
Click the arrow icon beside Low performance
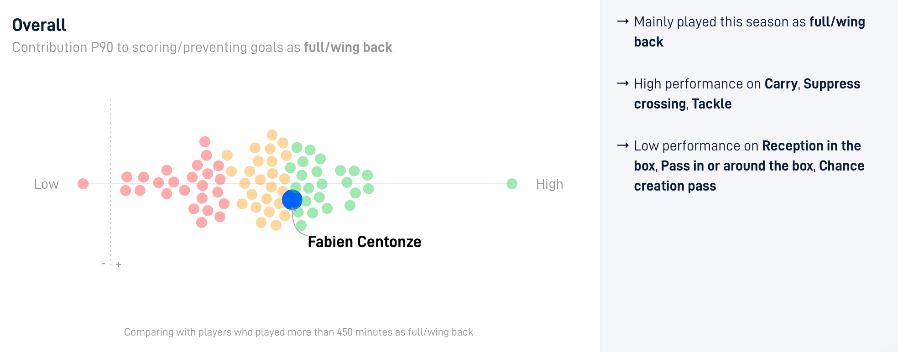click(623, 145)
